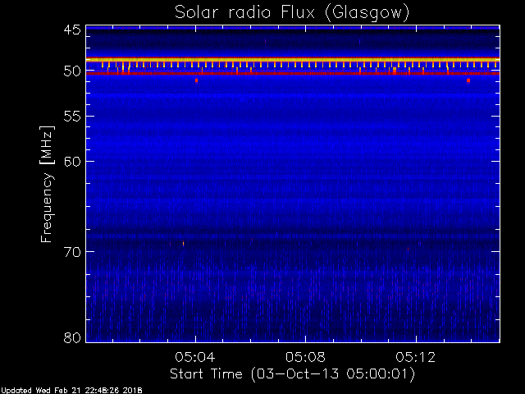525x394 pixels.
Task: Click the 80 frequency tick label
Action: pos(72,337)
